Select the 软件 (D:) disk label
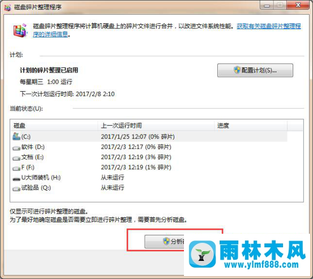Screen dimensions: 313x279 (x=33, y=147)
